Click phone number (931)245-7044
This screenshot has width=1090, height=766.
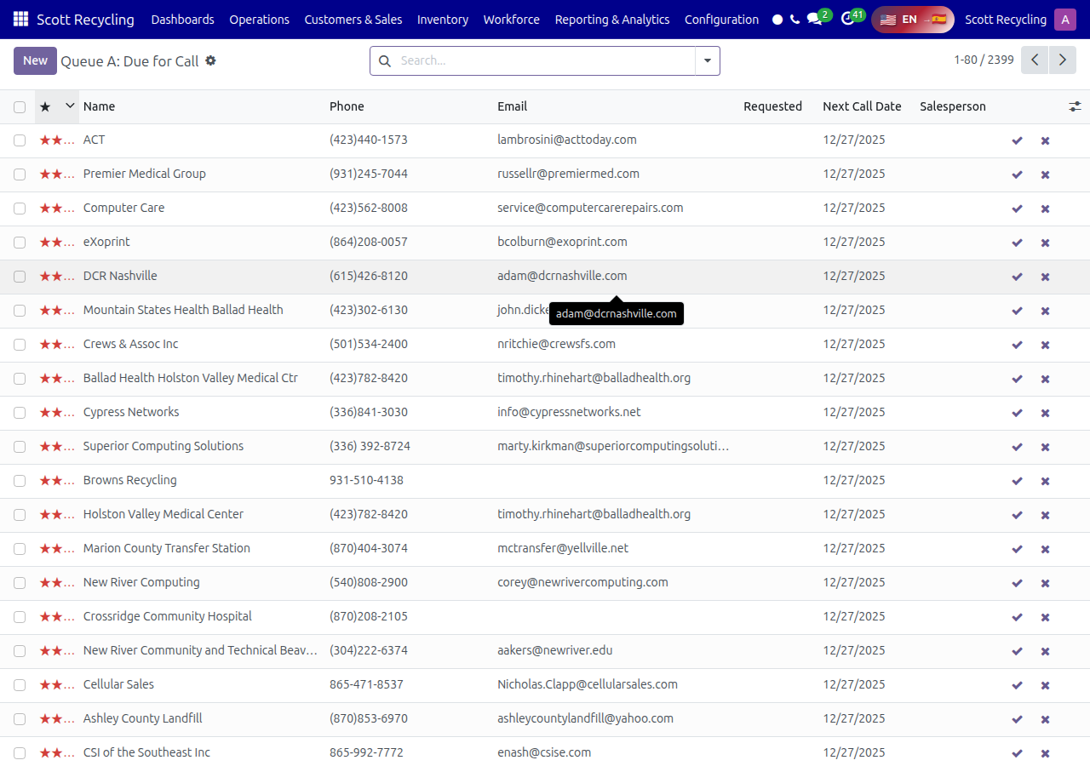click(x=369, y=174)
